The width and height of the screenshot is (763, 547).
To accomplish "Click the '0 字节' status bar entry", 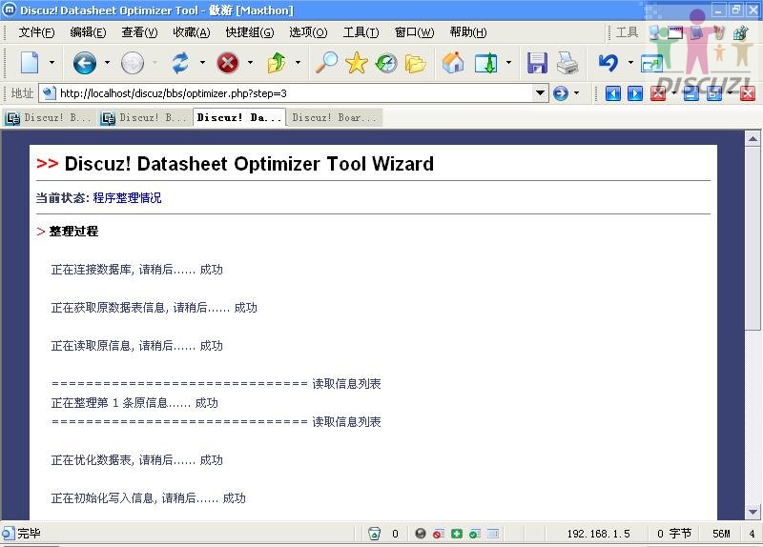I will tap(674, 534).
